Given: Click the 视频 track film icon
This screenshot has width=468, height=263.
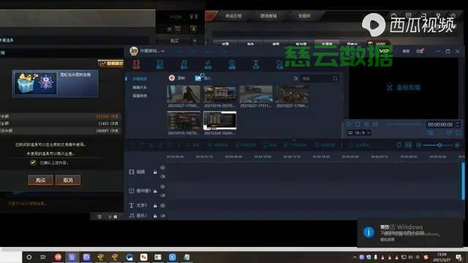Looking at the screenshot, I should click(x=132, y=172).
